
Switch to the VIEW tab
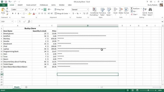click(70, 5)
